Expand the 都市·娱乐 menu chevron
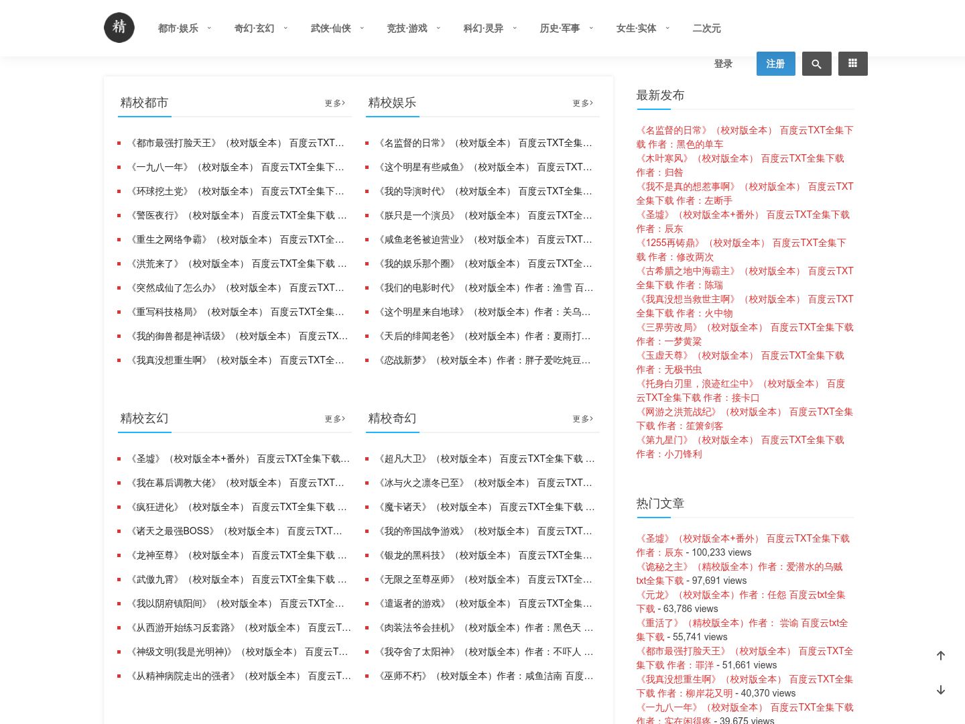Screen dimensions: 965x724 [x=209, y=28]
